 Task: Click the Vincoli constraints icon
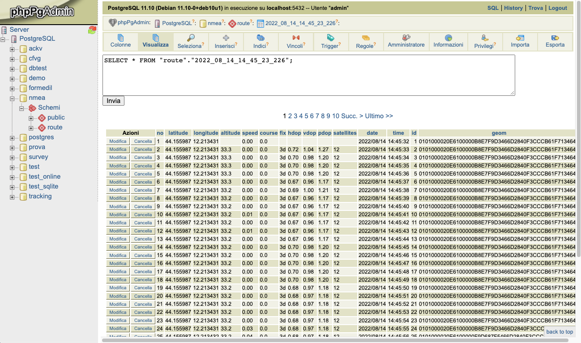click(x=296, y=38)
